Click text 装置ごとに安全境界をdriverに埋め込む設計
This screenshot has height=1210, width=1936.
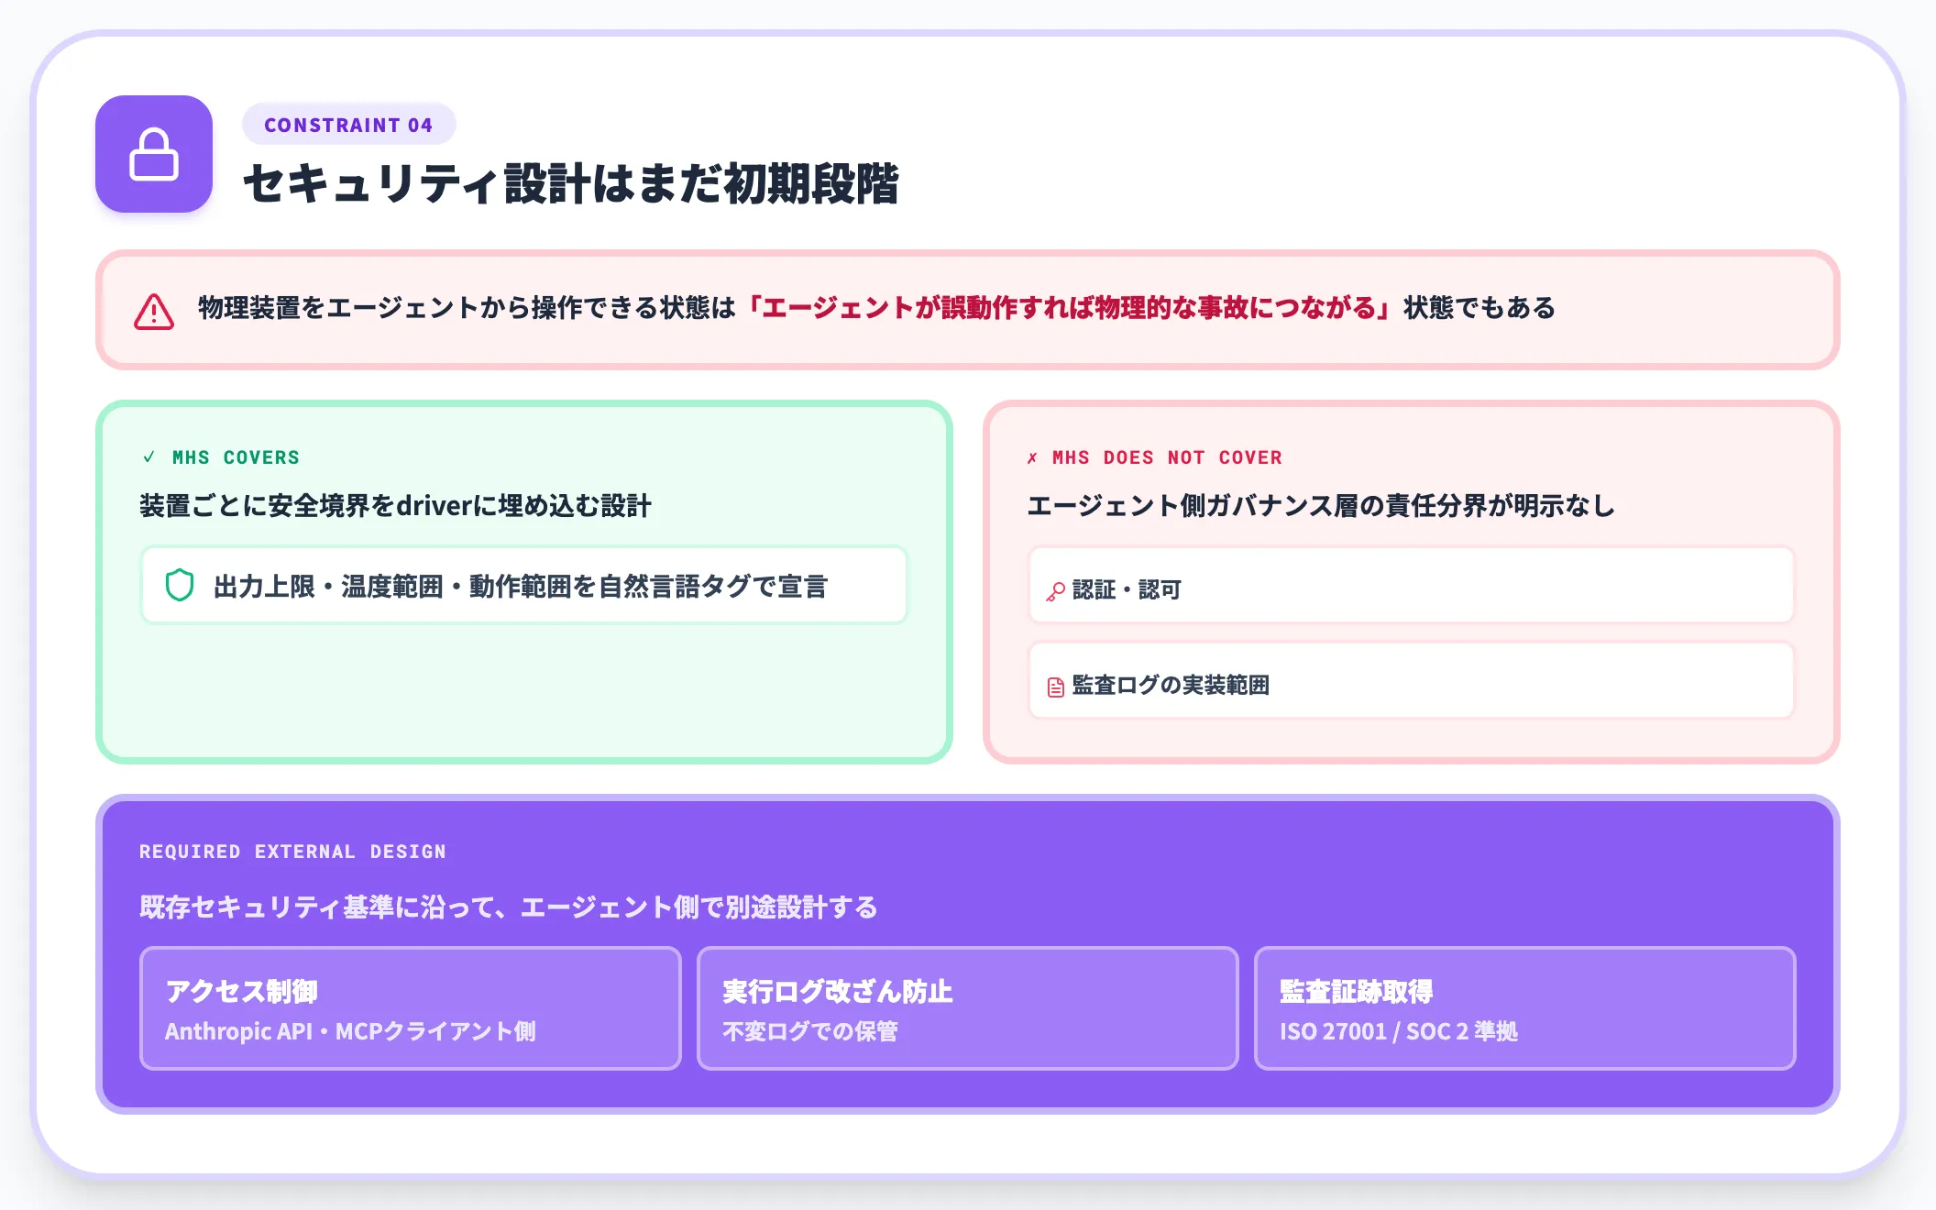(x=396, y=506)
